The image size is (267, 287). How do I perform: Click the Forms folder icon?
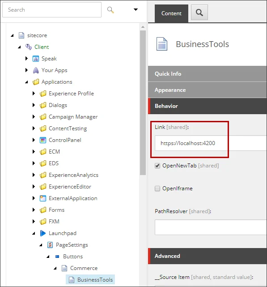(43, 210)
